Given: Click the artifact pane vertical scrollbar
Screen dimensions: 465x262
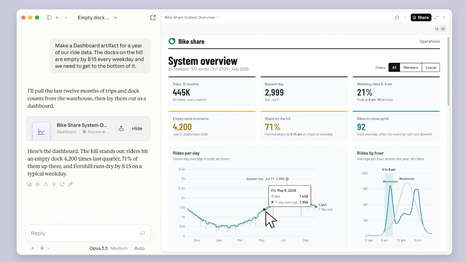Looking at the screenshot, I should pyautogui.click(x=448, y=71).
